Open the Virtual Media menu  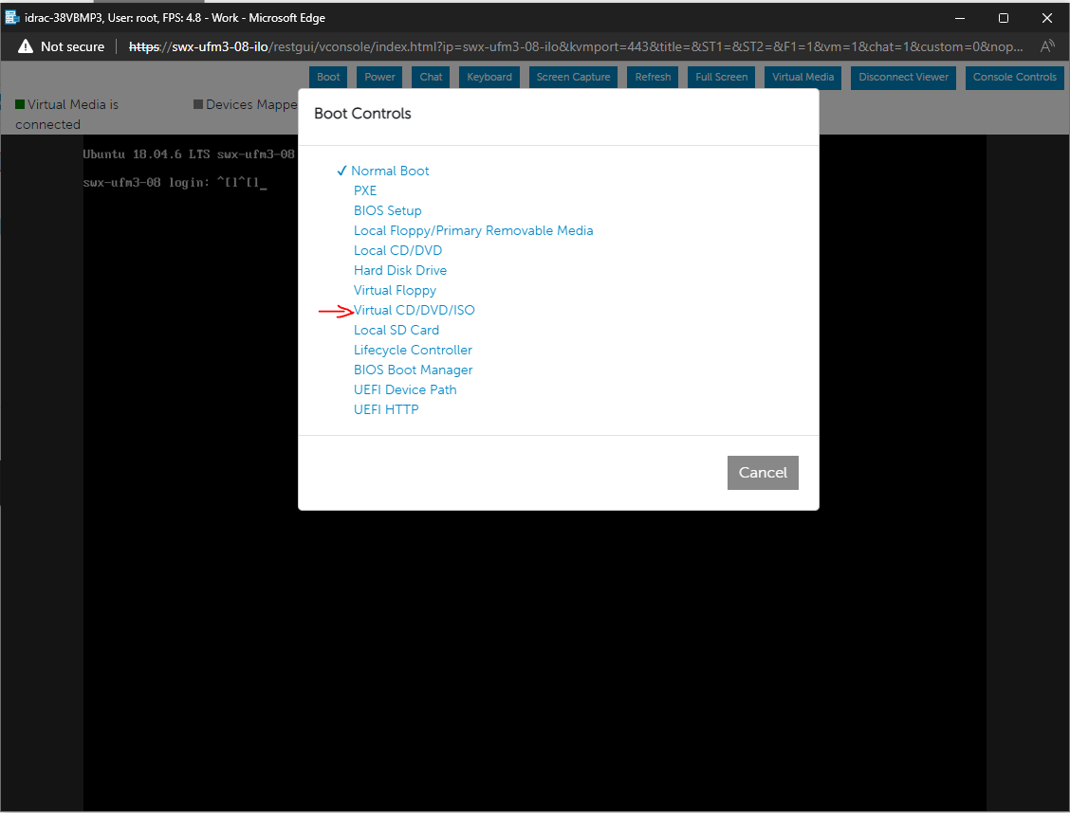coord(802,78)
